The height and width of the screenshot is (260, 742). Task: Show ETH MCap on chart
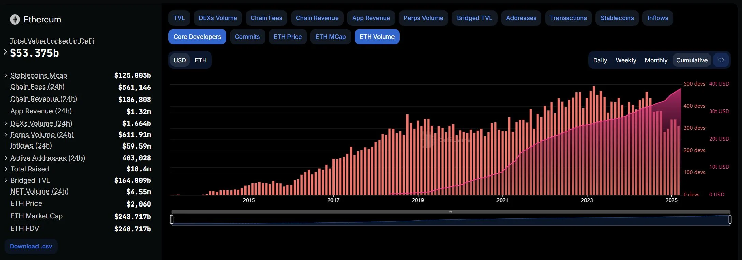coord(331,36)
